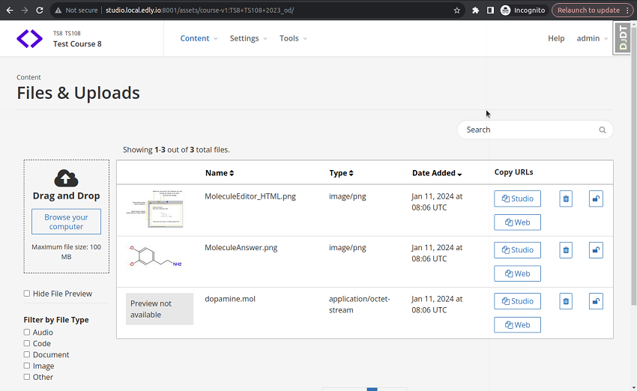
Task: Click Not secure warning icon
Action: (58, 10)
